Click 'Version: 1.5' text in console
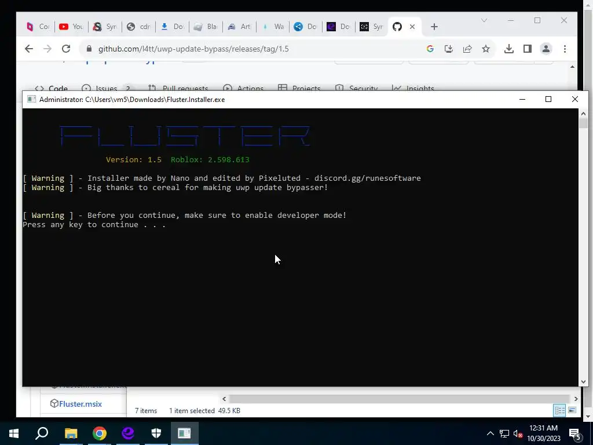The height and width of the screenshot is (445, 593). [134, 160]
